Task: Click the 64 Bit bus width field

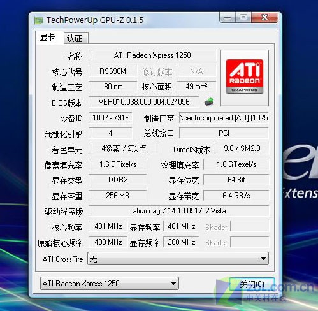Action: [236, 180]
